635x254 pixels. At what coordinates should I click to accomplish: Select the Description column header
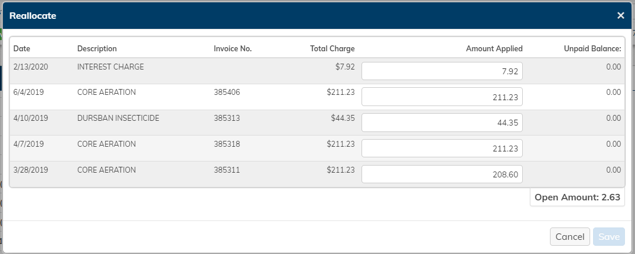[97, 48]
